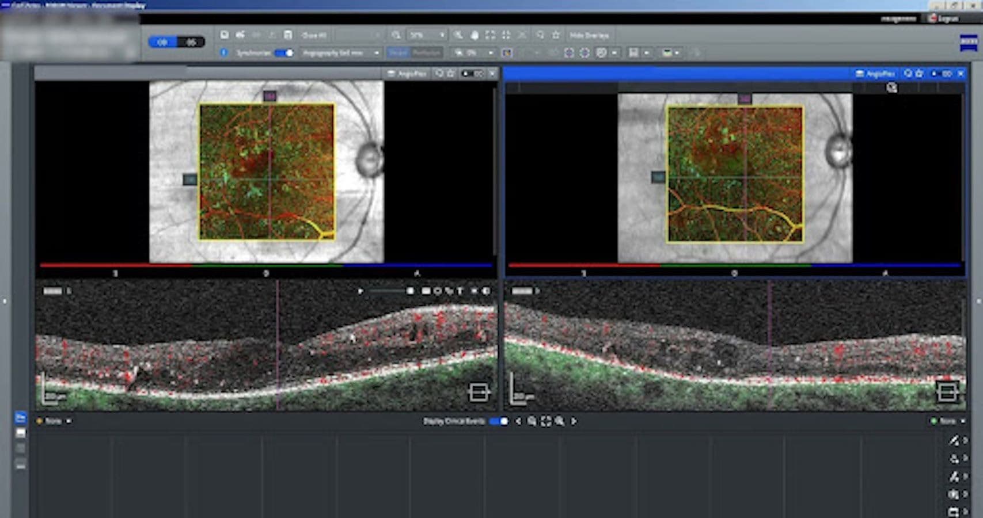Select the ellipse annotation tool above the left B-scan
Screen dimensions: 983x518
click(x=438, y=292)
